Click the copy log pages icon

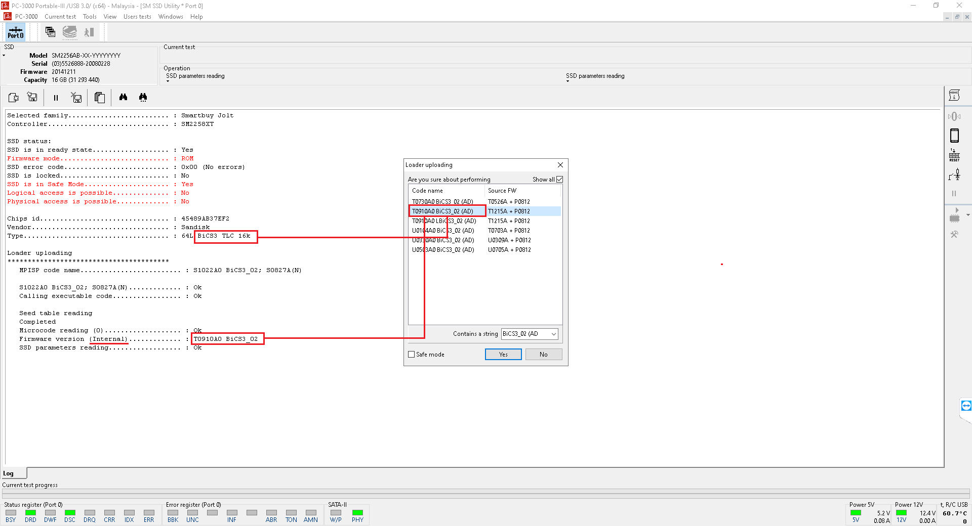pyautogui.click(x=100, y=98)
